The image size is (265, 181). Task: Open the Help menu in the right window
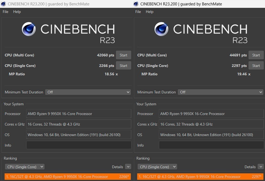point(149,12)
